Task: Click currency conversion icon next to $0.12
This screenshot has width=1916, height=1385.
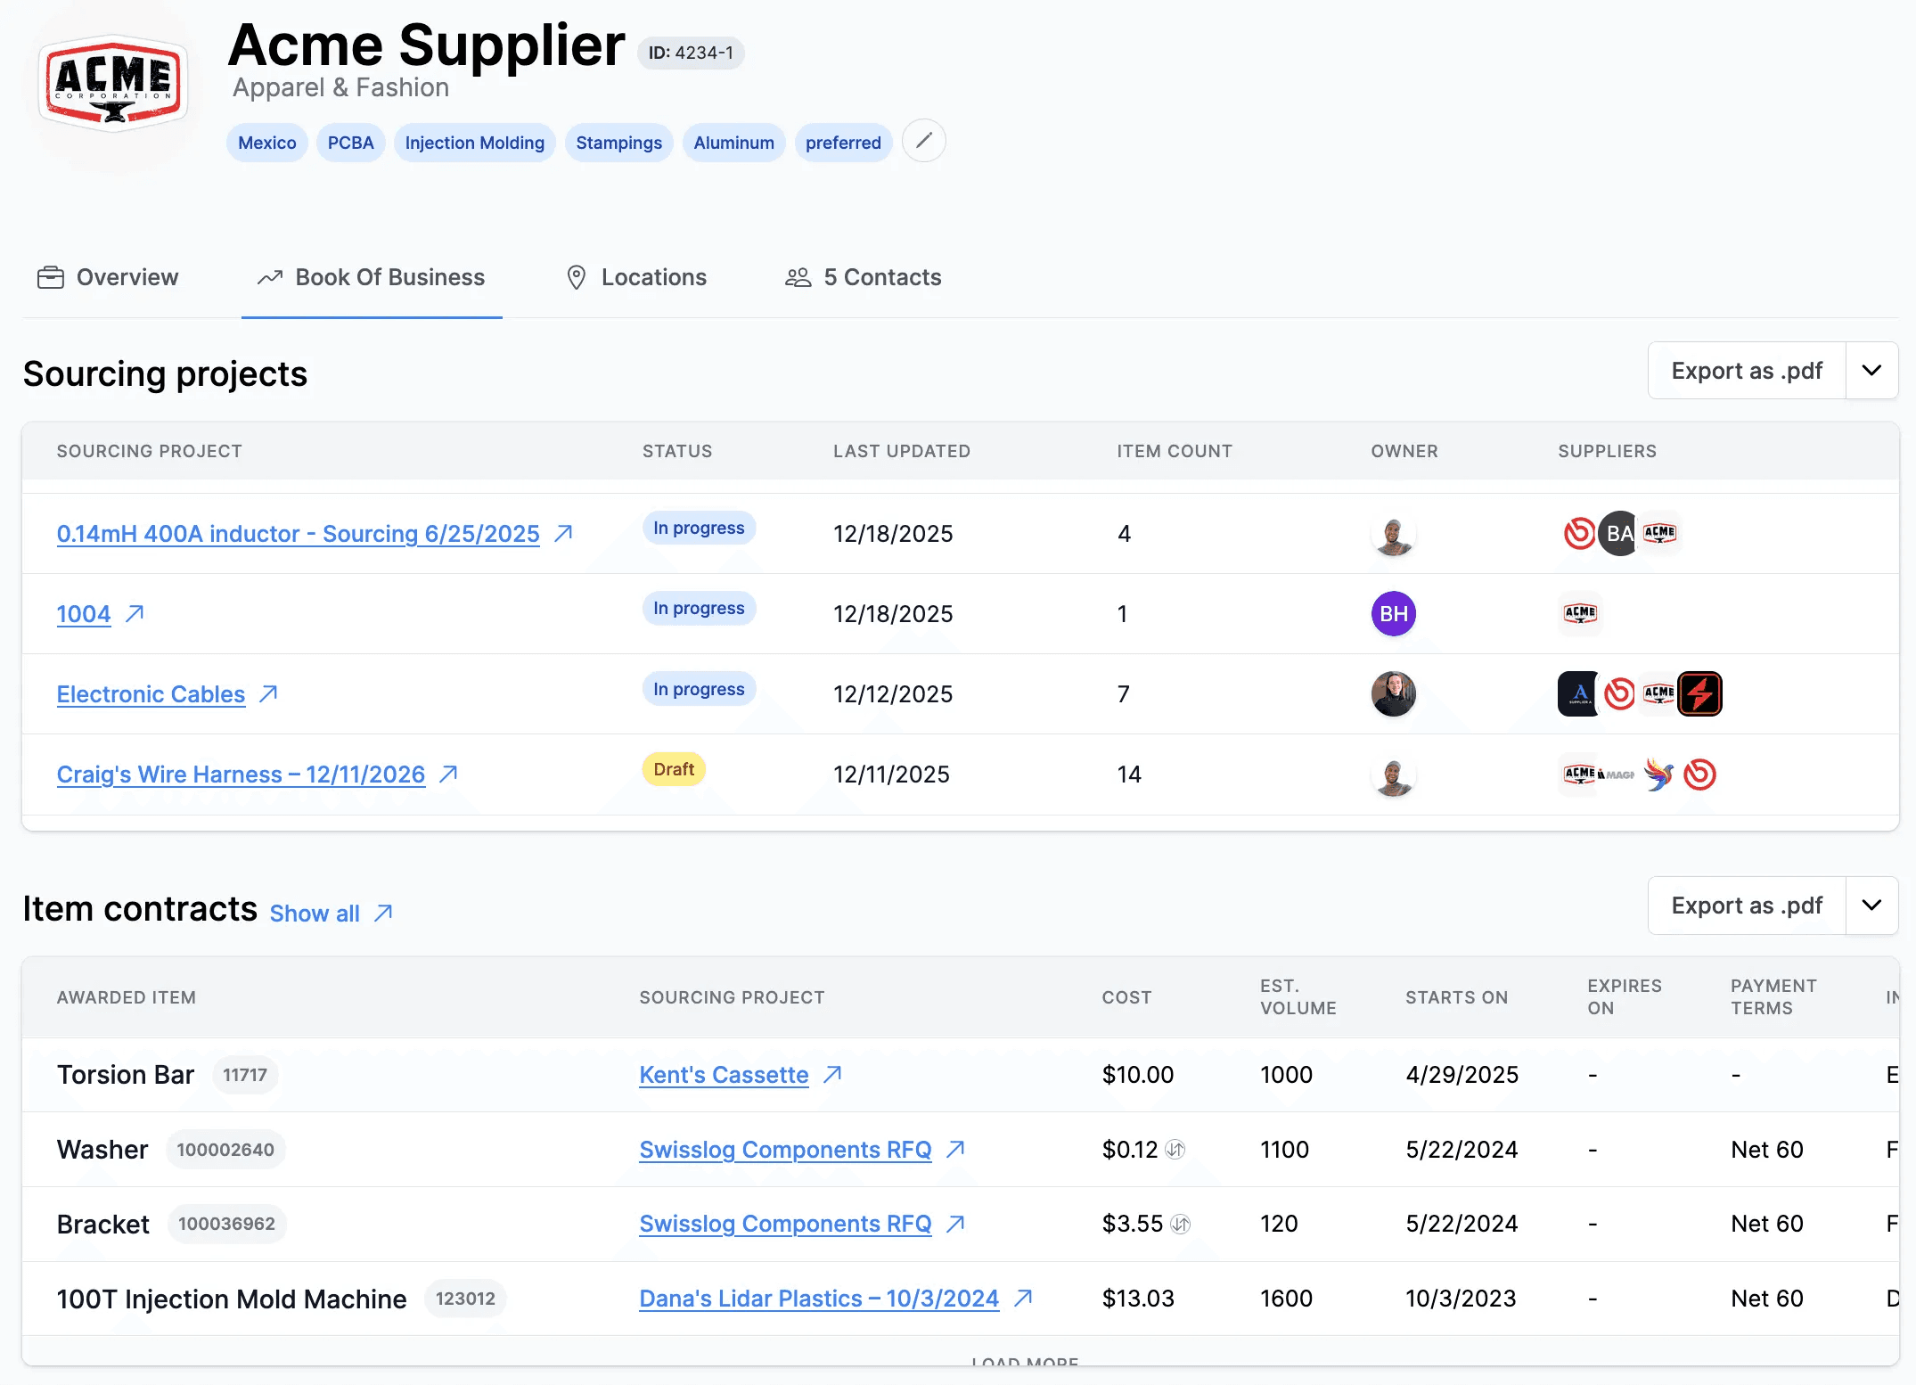Action: 1175,1150
